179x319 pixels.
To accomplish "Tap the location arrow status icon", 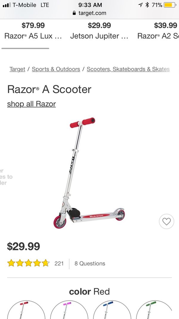I will pos(141,5).
